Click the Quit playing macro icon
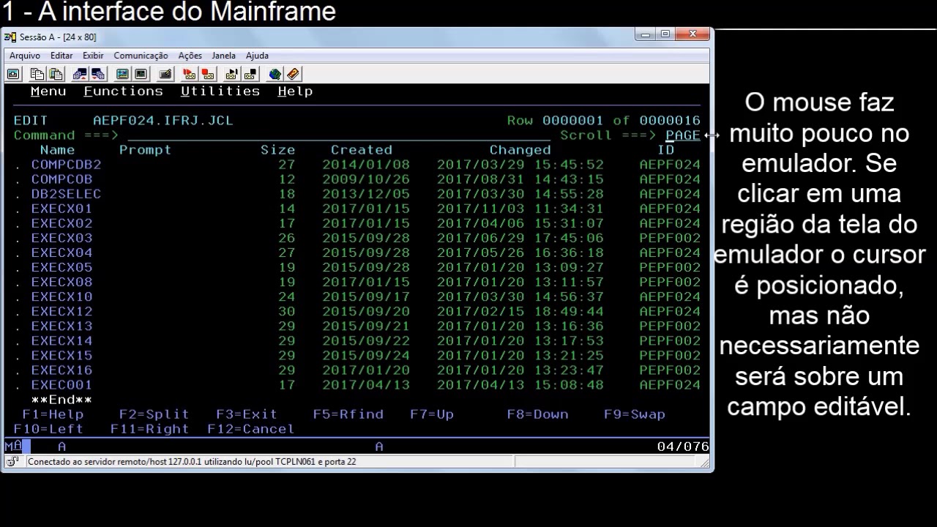This screenshot has height=527, width=937. coord(250,74)
